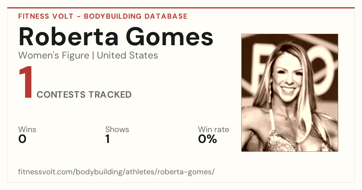This screenshot has width=362, height=190.
Task: Select the "BODYBUILDING DATABASE" header text
Action: (136, 16)
